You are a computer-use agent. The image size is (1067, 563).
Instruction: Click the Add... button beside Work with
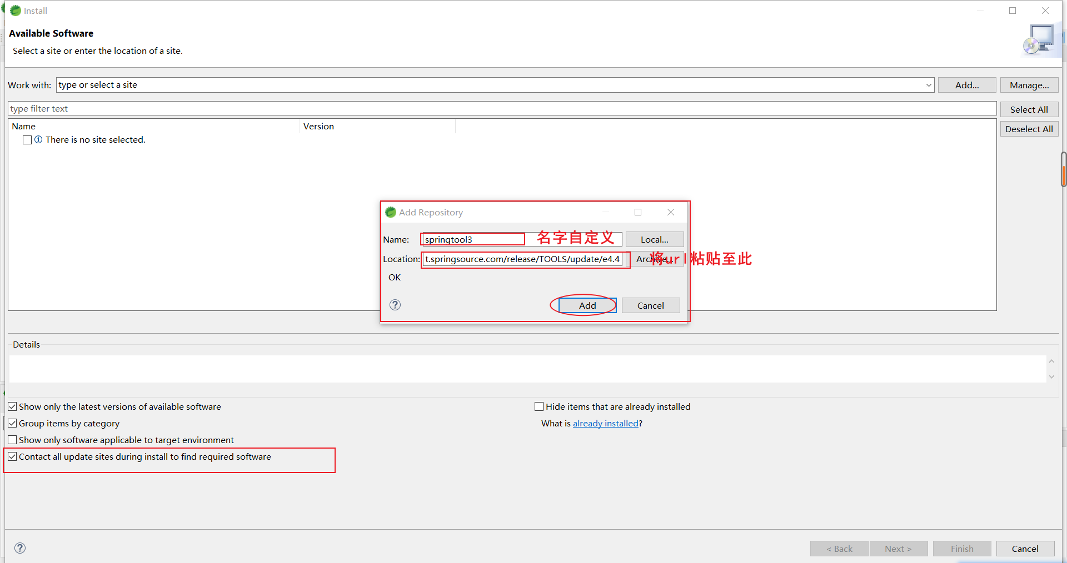[966, 85]
